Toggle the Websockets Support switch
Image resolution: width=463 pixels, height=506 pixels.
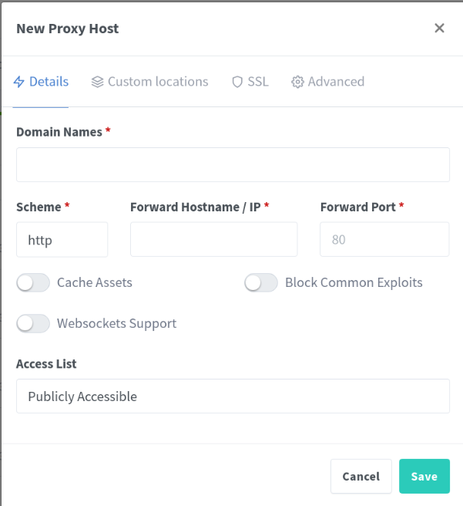click(33, 324)
